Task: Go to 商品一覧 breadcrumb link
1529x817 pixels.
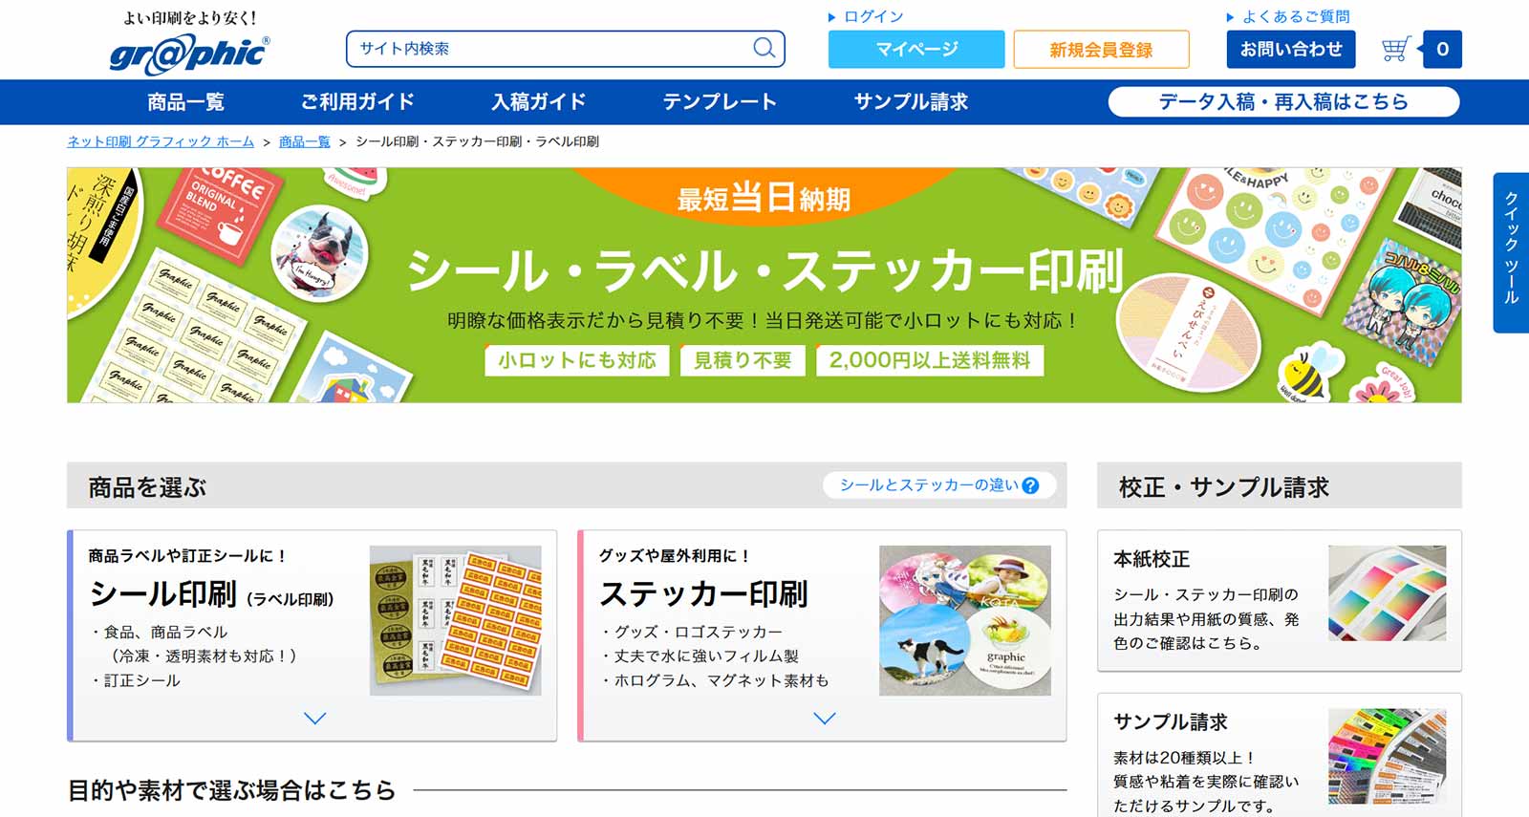Action: coord(304,141)
